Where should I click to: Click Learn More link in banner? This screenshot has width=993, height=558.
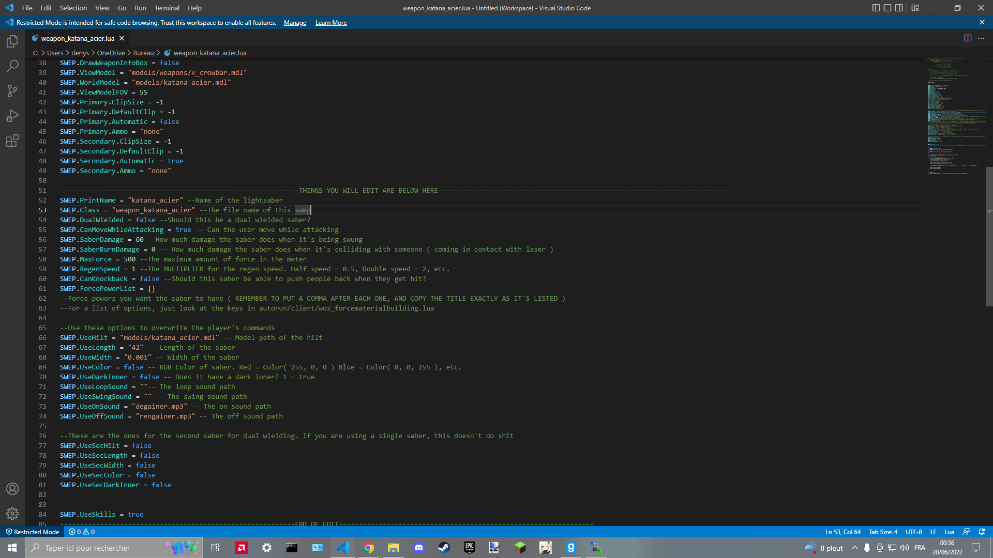tap(331, 23)
